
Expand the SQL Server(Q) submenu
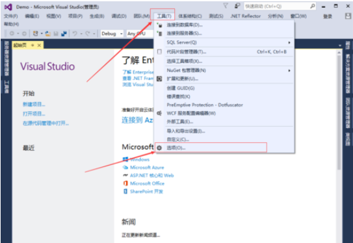coord(289,42)
